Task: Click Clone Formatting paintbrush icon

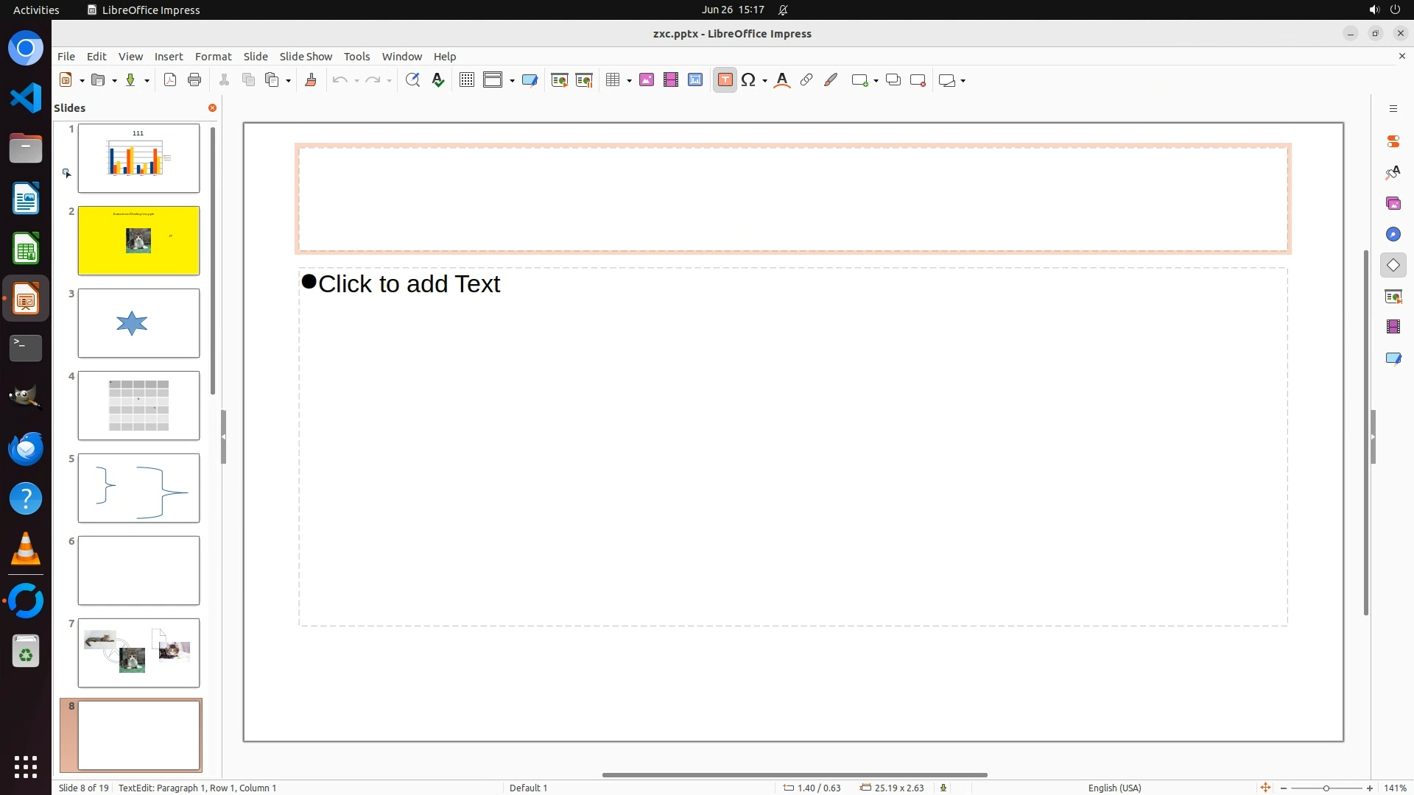Action: (311, 80)
